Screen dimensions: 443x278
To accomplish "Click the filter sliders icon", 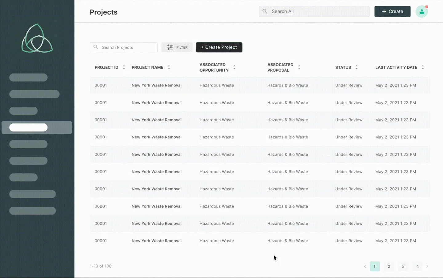I will [170, 47].
